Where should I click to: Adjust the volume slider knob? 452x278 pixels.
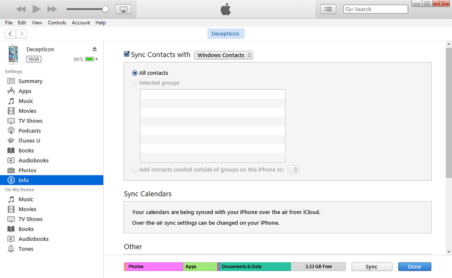(105, 9)
